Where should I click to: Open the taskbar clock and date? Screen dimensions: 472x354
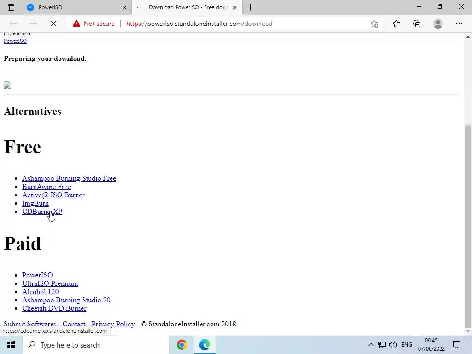point(431,345)
